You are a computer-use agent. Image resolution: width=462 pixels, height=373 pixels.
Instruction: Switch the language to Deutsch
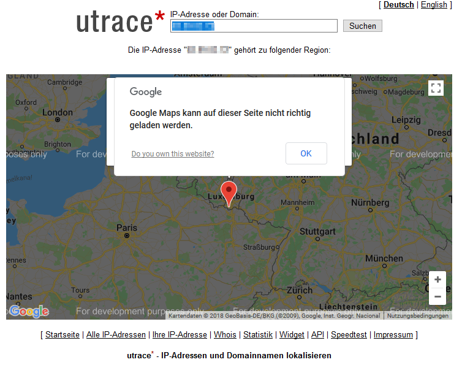tap(398, 5)
